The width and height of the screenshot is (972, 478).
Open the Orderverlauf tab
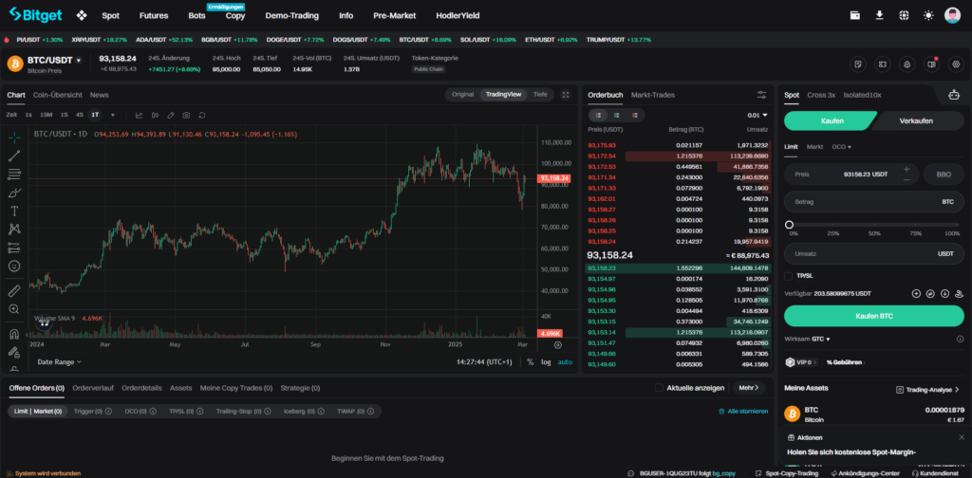click(93, 388)
